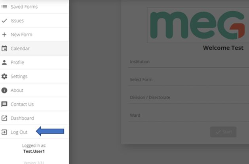Expand the Ward dropdown field
The width and height of the screenshot is (249, 164).
coord(189,116)
